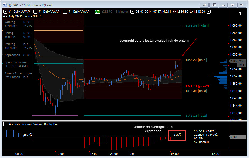This screenshot has height=158, width=249.
Task: Click the scroll-to-latest-bar arrow icon at chart corner
Action: (241, 14)
